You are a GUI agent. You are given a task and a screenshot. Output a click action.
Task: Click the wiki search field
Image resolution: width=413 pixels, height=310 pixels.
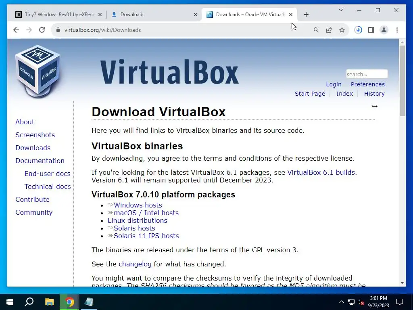[x=367, y=74]
